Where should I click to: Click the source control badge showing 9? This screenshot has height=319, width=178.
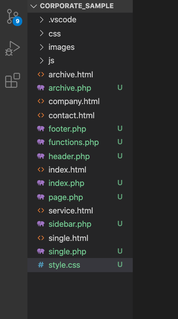(x=17, y=21)
